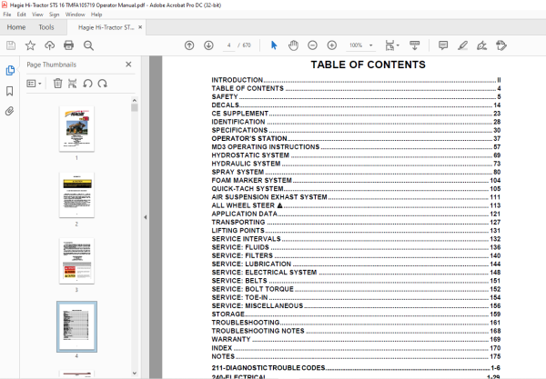Open the Help menu
This screenshot has height=379, width=546.
96,15
